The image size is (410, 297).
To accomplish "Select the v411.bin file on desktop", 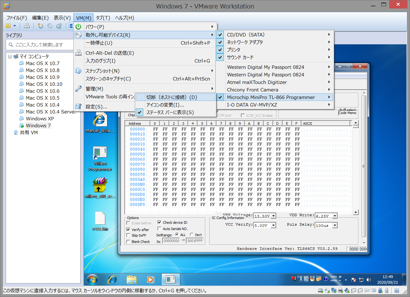I will pyautogui.click(x=100, y=221).
